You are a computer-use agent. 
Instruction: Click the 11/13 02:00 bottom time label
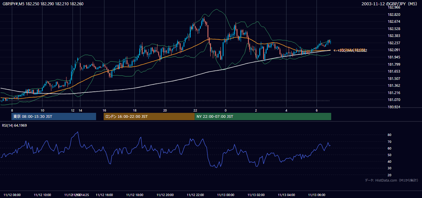[256, 195]
